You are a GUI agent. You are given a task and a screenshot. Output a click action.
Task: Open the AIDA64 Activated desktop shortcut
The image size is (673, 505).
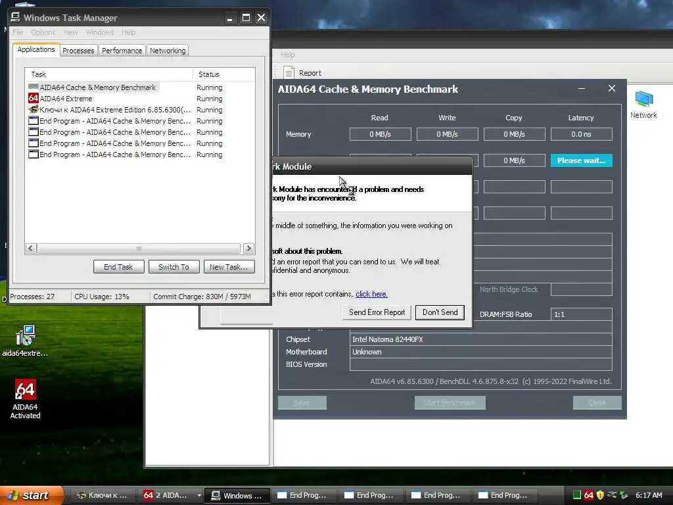pyautogui.click(x=26, y=398)
